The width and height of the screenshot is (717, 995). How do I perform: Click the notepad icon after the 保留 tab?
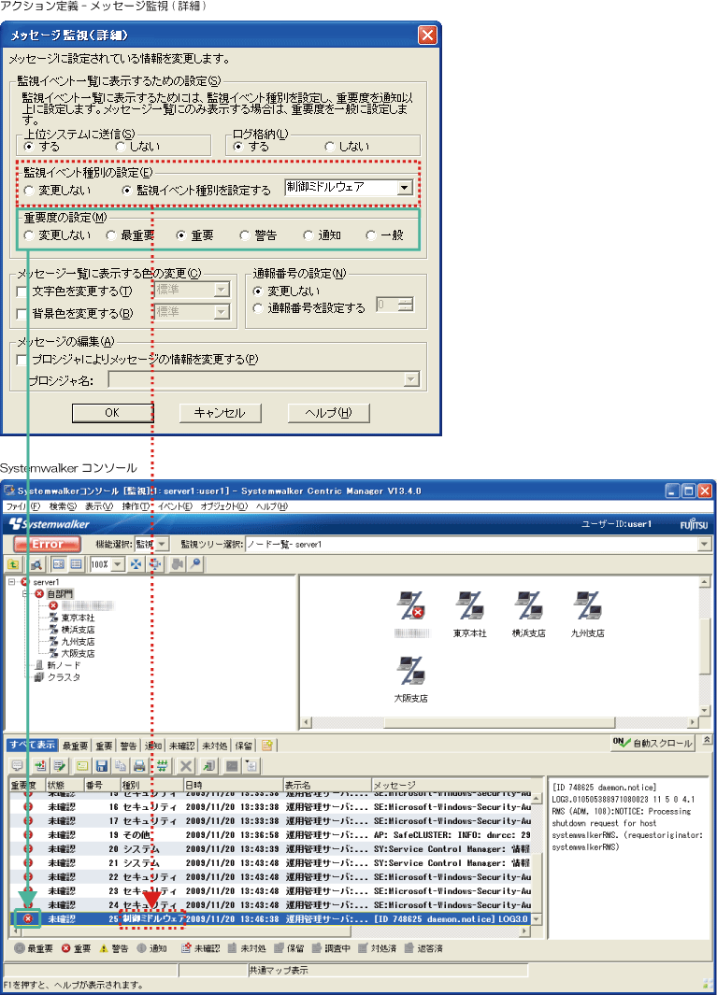click(267, 746)
